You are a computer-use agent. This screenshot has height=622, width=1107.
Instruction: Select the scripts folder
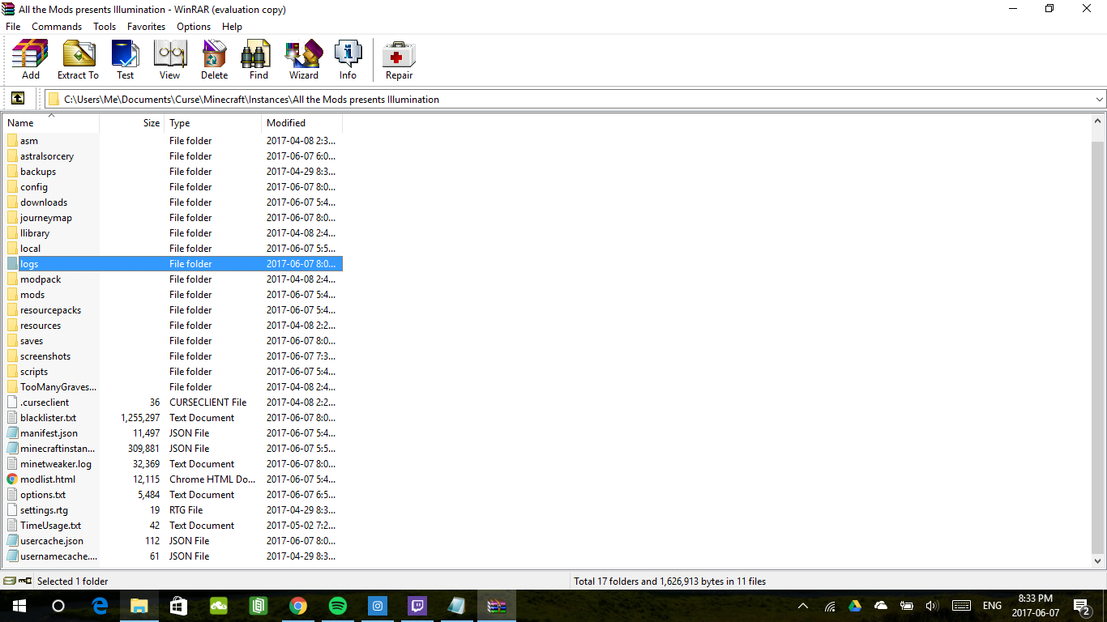(x=173, y=372)
